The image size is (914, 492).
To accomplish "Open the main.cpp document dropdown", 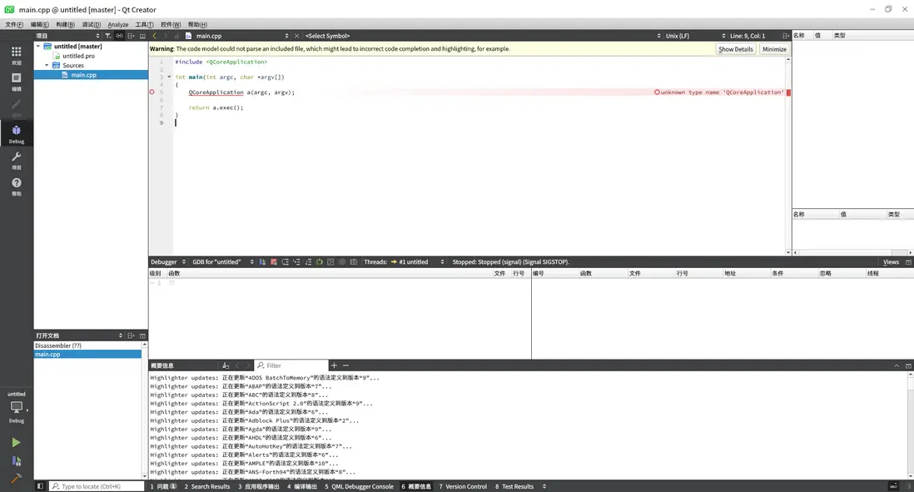I will [x=237, y=36].
